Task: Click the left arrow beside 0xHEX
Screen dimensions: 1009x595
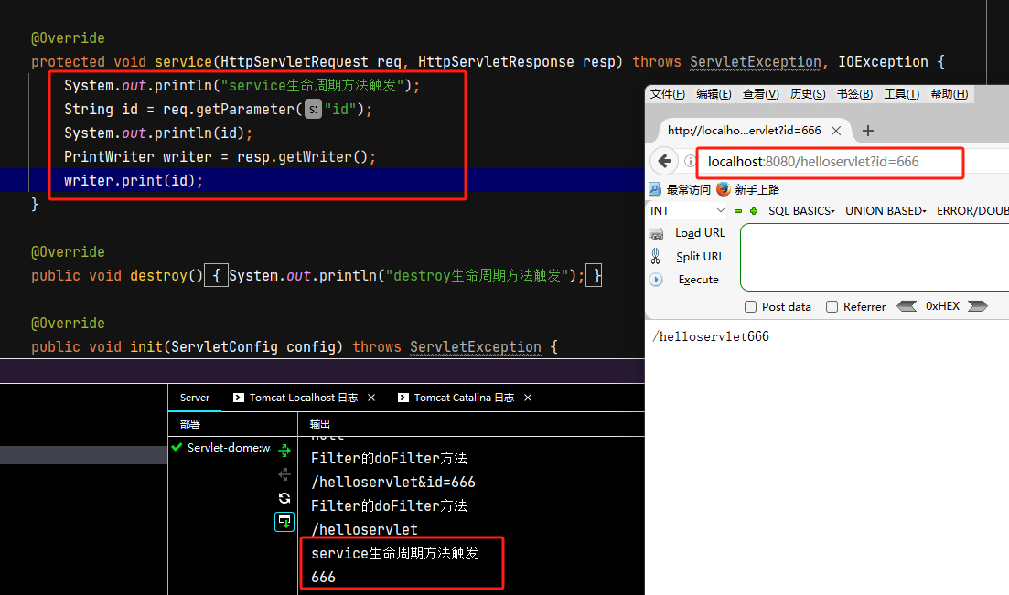Action: pyautogui.click(x=907, y=306)
